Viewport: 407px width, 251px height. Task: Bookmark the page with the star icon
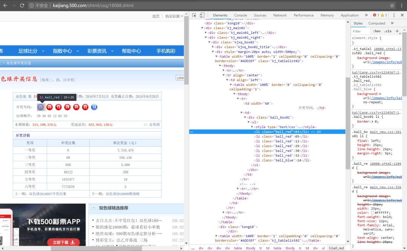coord(392,6)
